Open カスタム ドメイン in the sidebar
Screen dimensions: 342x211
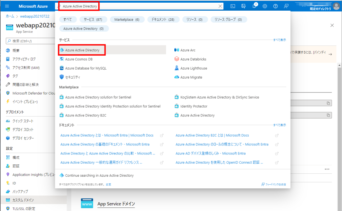tap(34, 200)
